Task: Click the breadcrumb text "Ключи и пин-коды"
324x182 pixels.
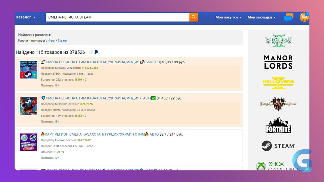Action: (31, 41)
